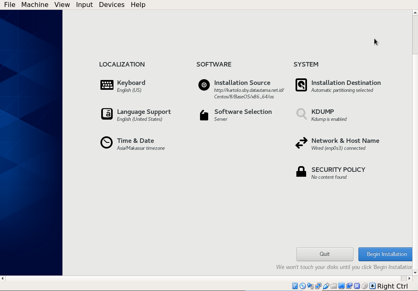Open Keyboard settings icon
This screenshot has height=291, width=418.
tap(107, 85)
